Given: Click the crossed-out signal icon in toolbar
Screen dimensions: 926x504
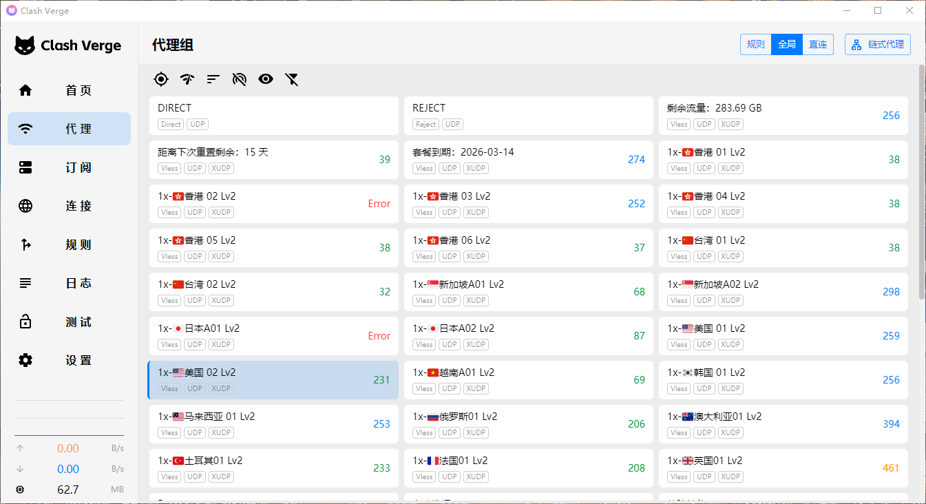Looking at the screenshot, I should [x=240, y=79].
